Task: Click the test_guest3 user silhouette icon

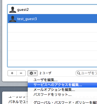Action: click(x=13, y=19)
